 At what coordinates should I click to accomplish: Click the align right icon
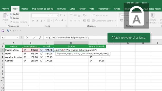(79, 20)
